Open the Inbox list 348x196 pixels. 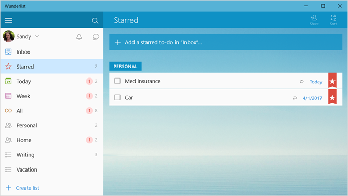pyautogui.click(x=52, y=52)
